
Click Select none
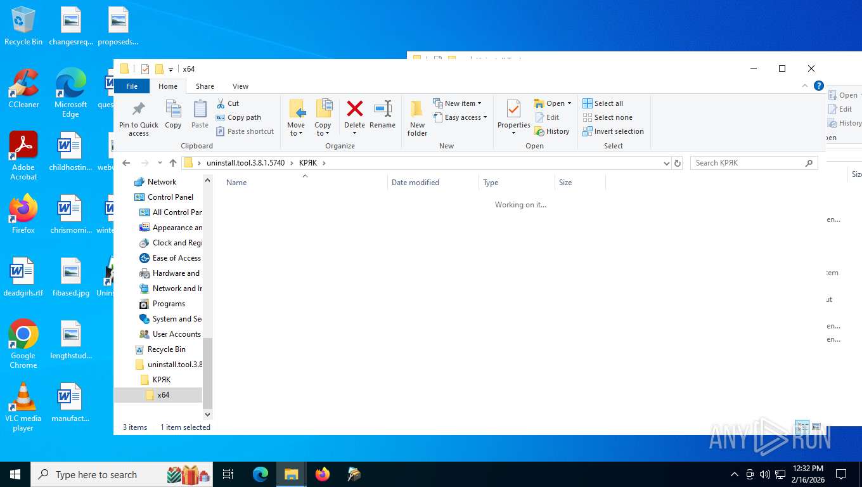point(607,117)
